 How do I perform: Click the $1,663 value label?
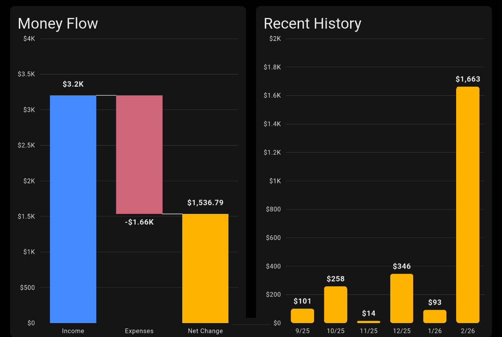468,79
